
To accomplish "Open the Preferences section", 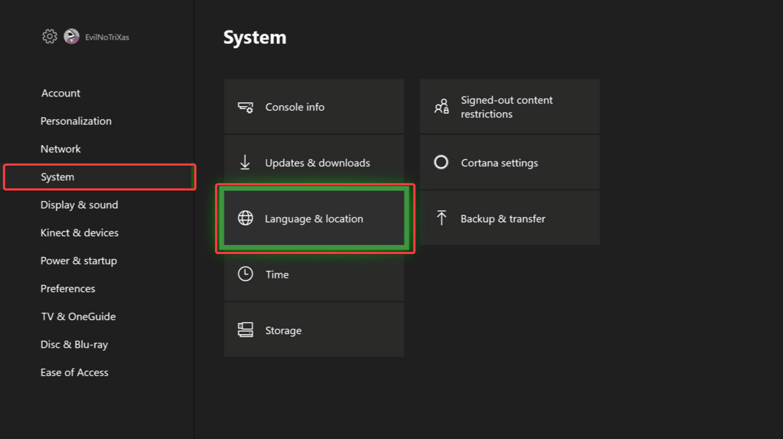I will [68, 288].
